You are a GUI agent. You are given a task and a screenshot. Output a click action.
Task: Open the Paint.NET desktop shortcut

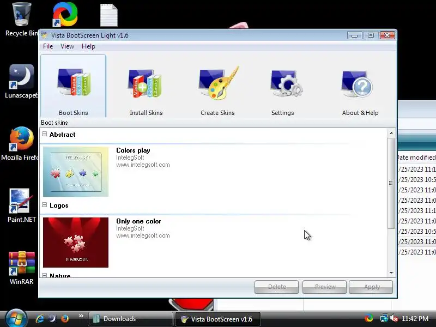(21, 205)
